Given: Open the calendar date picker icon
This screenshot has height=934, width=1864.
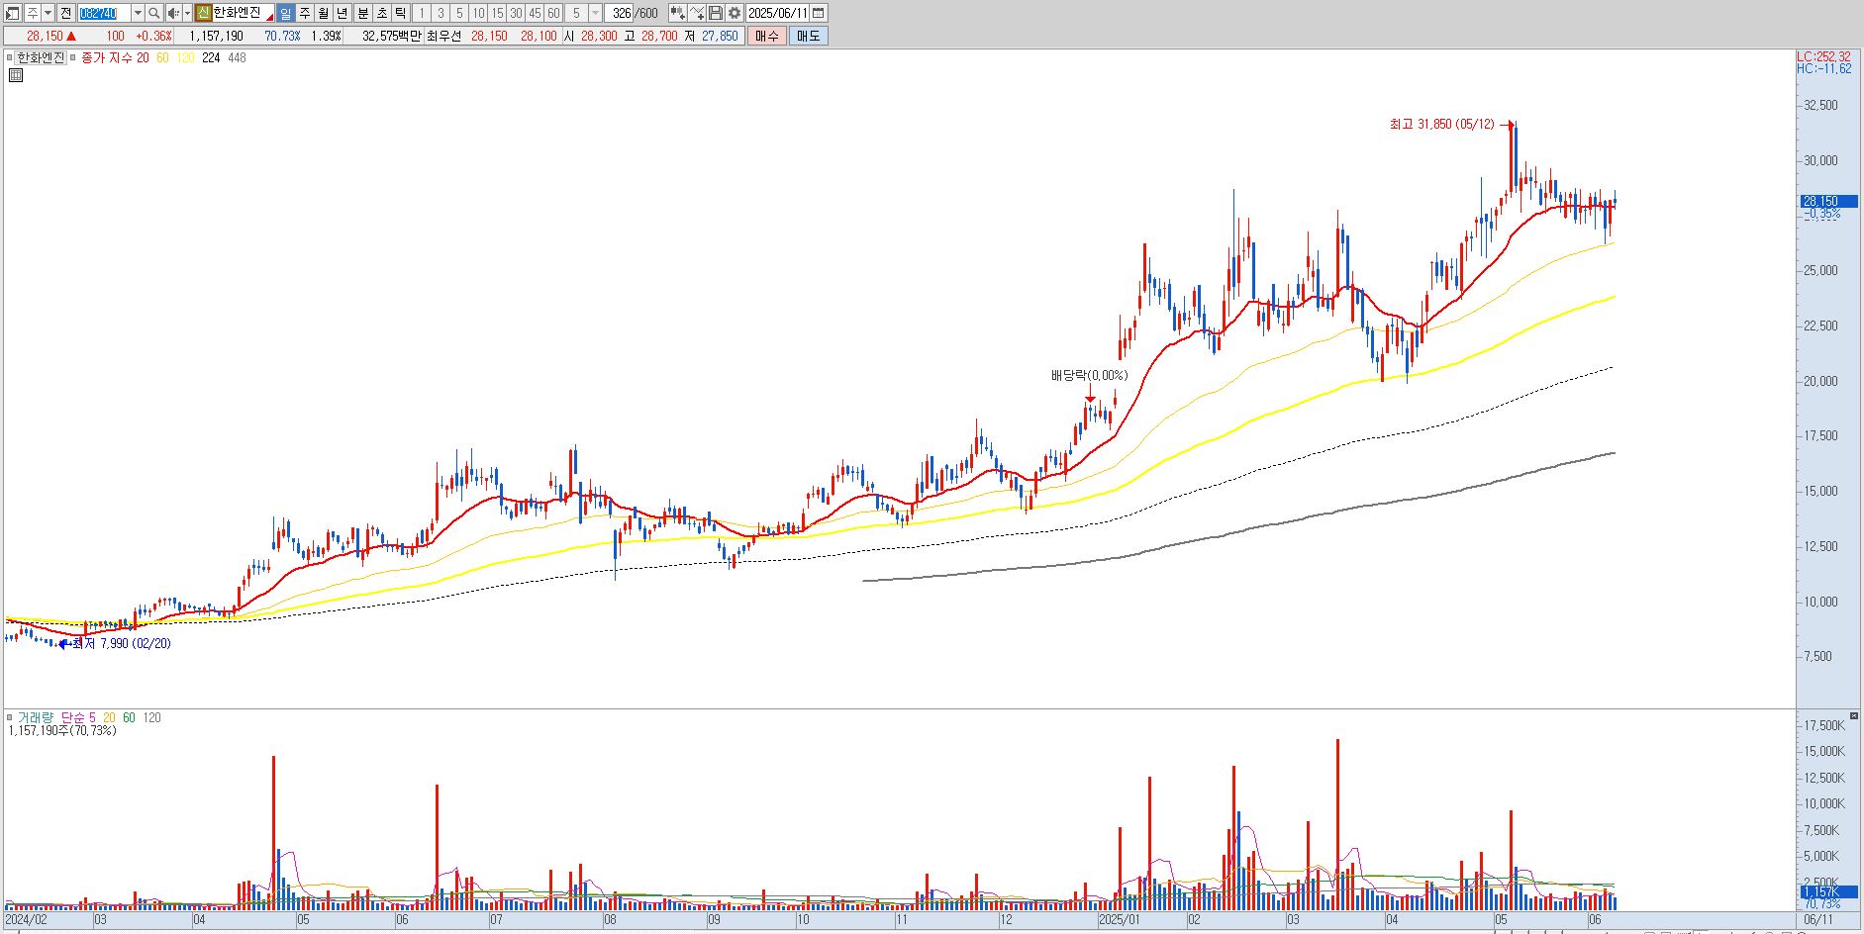Looking at the screenshot, I should (818, 13).
